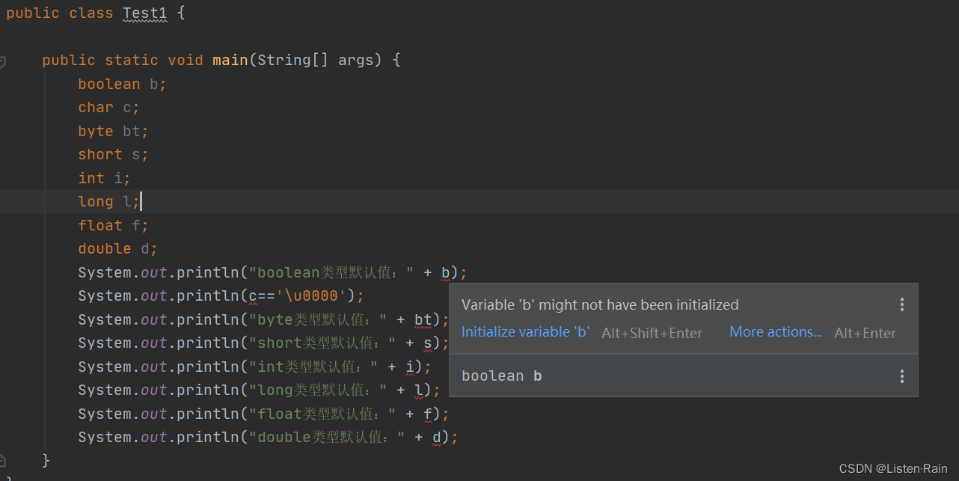Click the main method name
959x481 pixels.
(x=230, y=60)
